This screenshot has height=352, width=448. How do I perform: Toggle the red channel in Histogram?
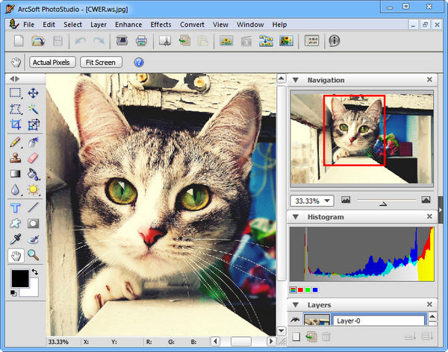[299, 289]
